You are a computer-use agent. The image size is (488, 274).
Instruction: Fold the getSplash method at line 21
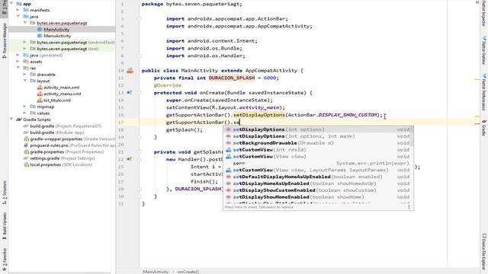pyautogui.click(x=139, y=152)
